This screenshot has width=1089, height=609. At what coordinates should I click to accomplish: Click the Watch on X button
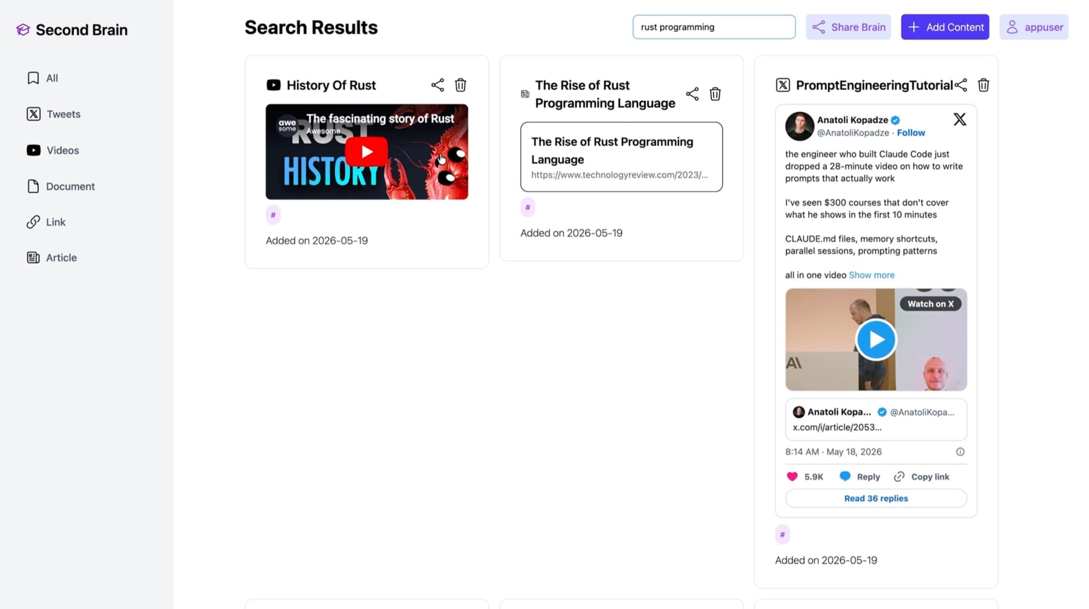(x=931, y=304)
